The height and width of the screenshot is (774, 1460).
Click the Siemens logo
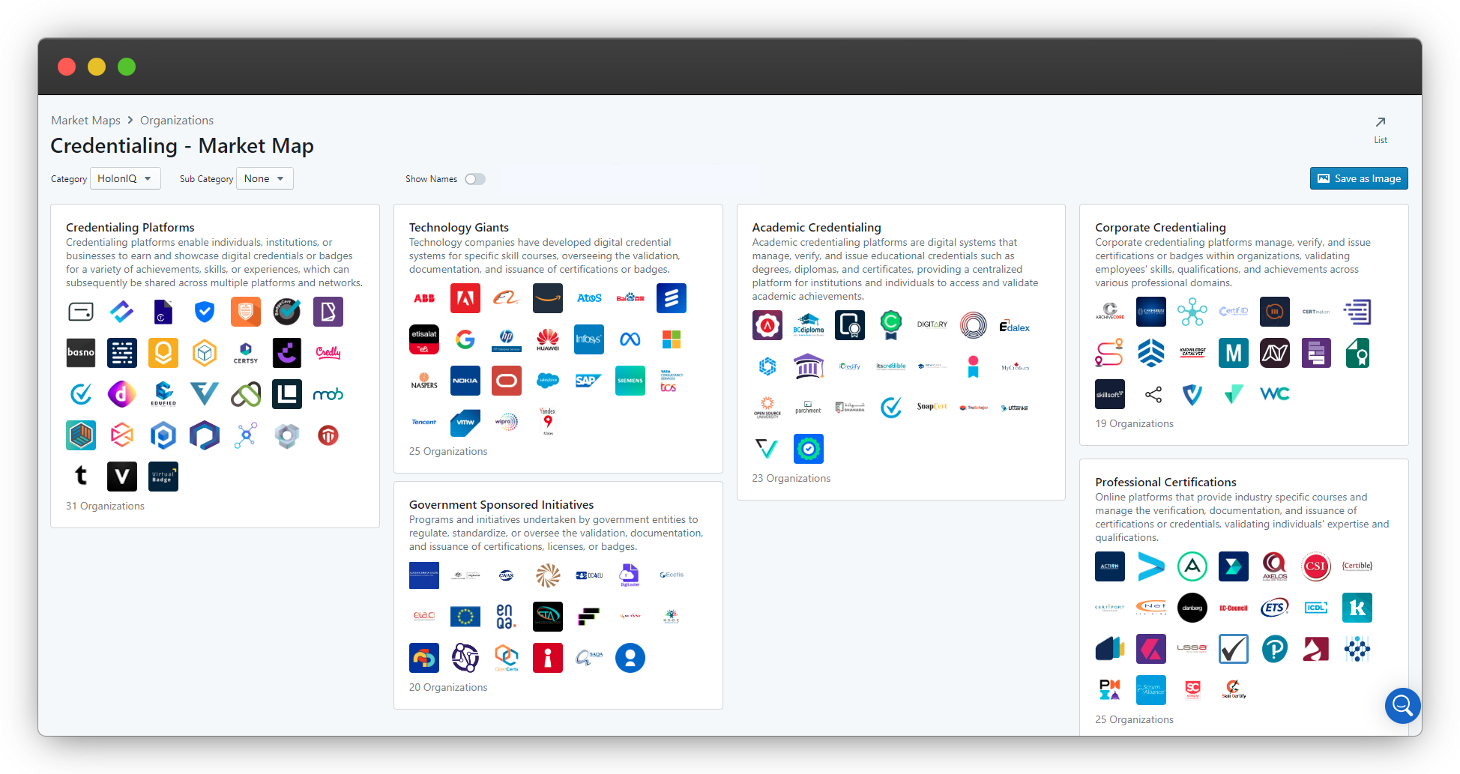630,381
